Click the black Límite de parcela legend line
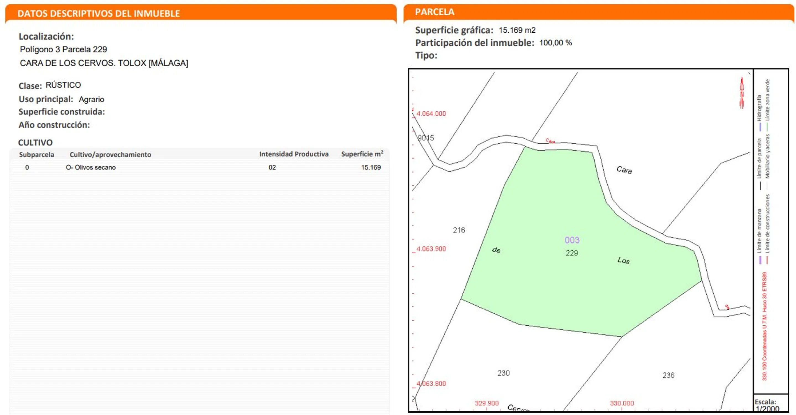Screen dimensions: 796x415 pyautogui.click(x=760, y=185)
